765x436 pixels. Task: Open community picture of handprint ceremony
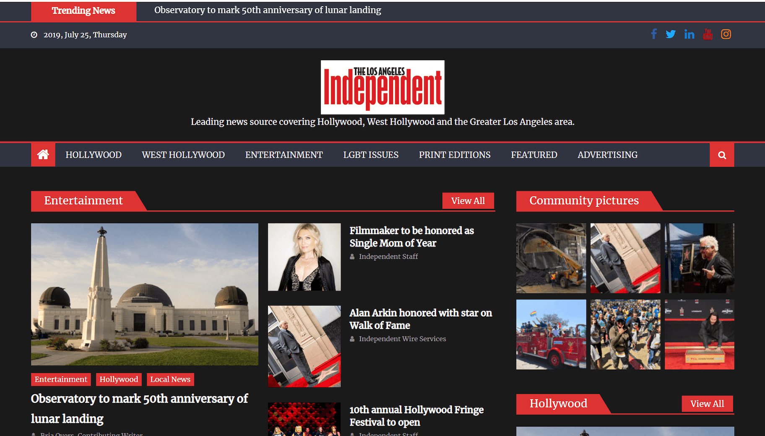(700, 335)
